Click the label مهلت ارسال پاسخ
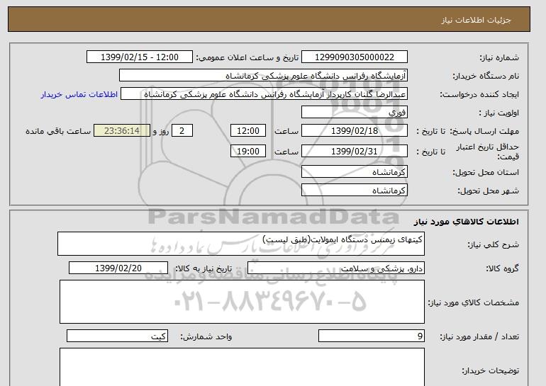Image resolution: width=546 pixels, height=386 pixels. (x=484, y=131)
